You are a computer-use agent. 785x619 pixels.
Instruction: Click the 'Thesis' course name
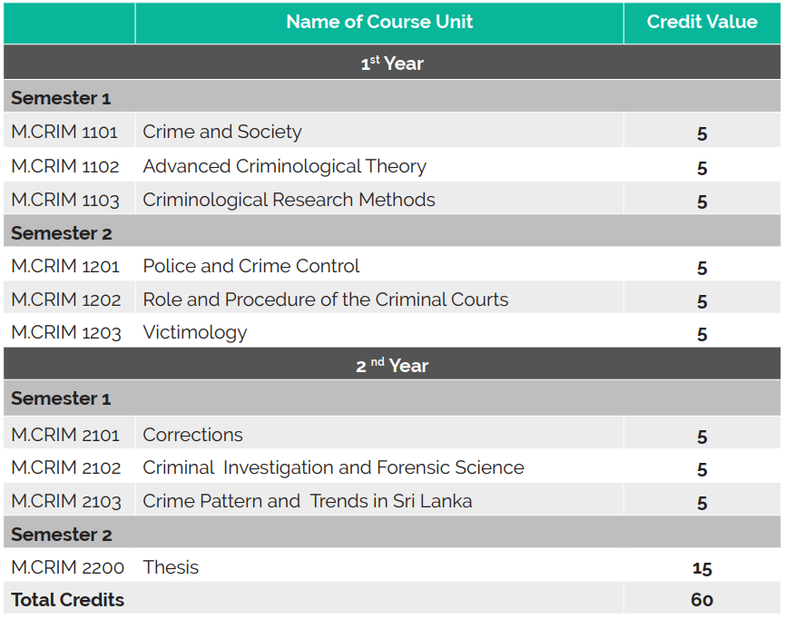pyautogui.click(x=171, y=567)
